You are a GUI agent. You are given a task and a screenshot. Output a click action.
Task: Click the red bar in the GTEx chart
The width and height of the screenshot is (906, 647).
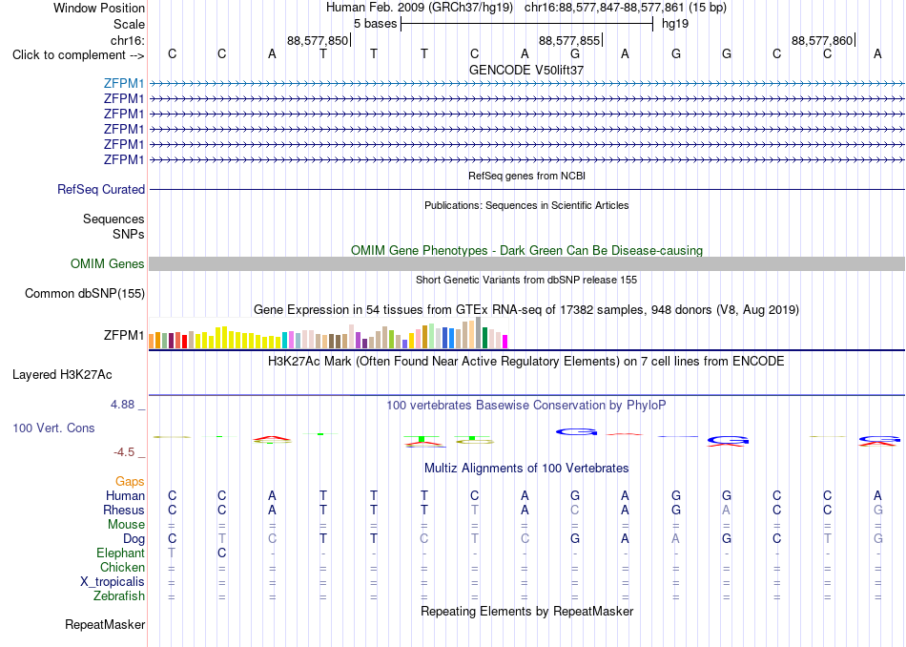[184, 341]
